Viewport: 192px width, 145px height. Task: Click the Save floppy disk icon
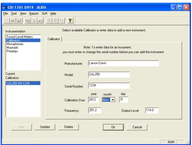coord(19,21)
